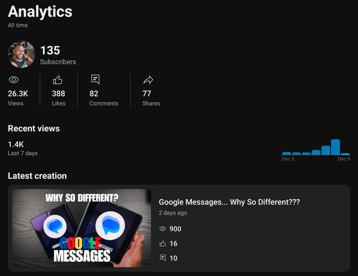
Task: Click the first bar above Dec 3 in the chart
Action: tap(286, 153)
